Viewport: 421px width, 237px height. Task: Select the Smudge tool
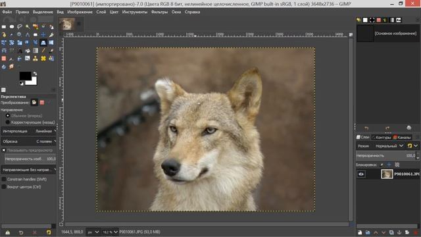click(x=12, y=66)
